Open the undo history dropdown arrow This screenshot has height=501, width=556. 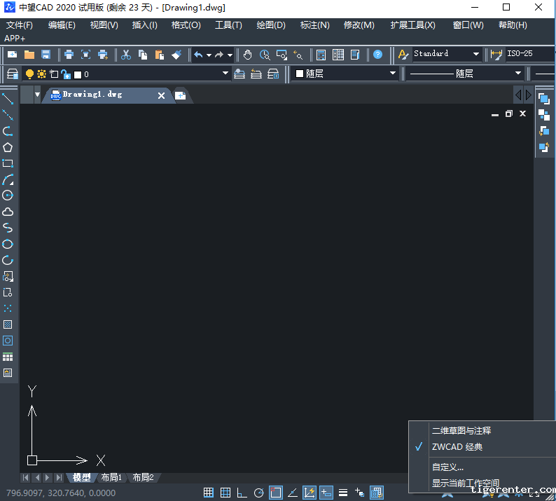point(209,55)
